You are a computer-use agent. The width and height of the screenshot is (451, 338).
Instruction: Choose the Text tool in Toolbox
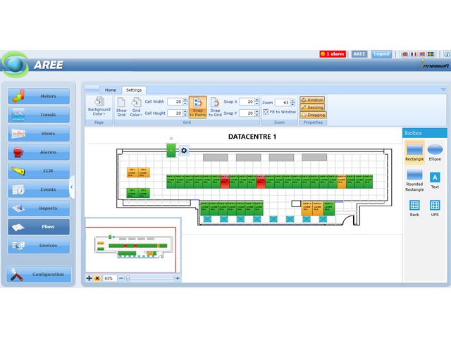point(435,180)
